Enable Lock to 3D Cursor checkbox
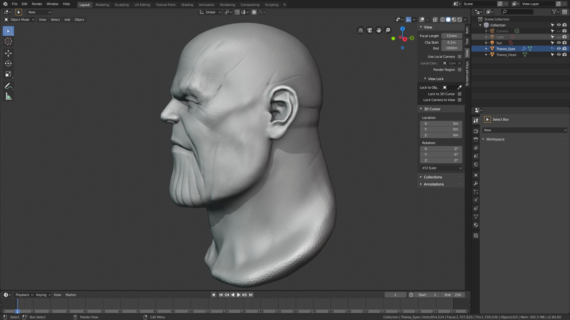Viewport: 570px width, 320px height. (460, 94)
